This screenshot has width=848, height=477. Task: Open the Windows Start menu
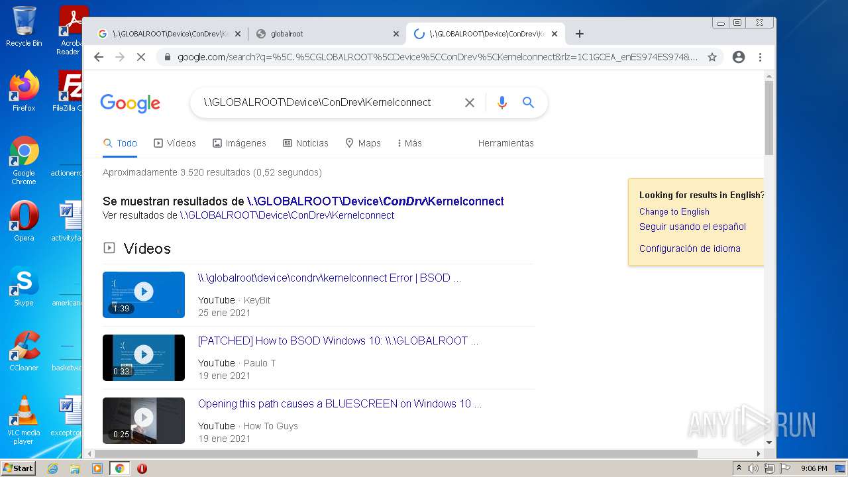tap(19, 468)
